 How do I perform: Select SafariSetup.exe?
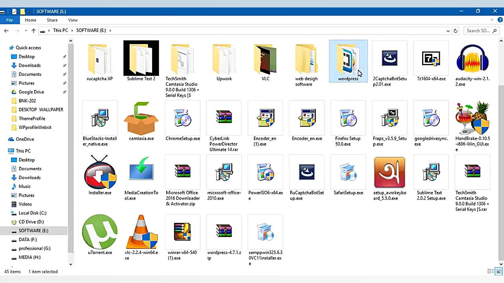point(348,176)
